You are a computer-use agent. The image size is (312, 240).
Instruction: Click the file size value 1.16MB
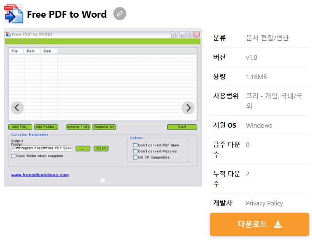[256, 77]
